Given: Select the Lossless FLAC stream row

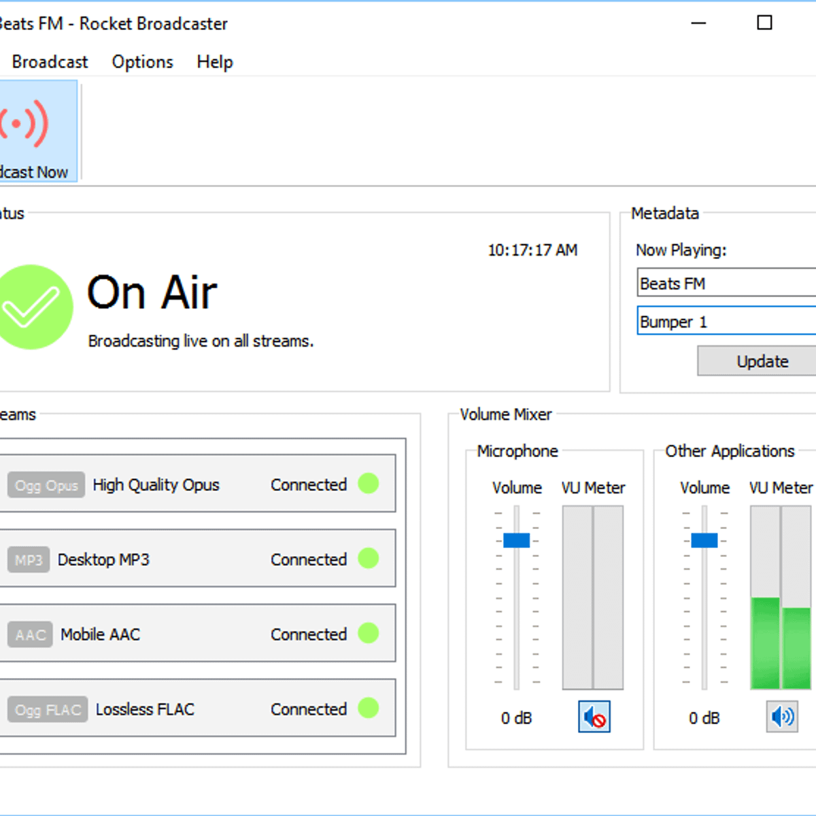Looking at the screenshot, I should click(x=197, y=708).
